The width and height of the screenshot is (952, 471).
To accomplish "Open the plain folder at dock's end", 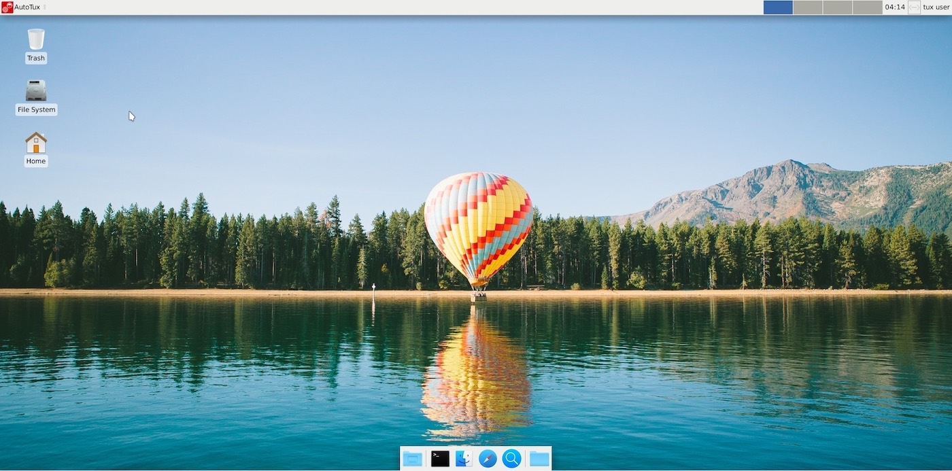I will 539,459.
